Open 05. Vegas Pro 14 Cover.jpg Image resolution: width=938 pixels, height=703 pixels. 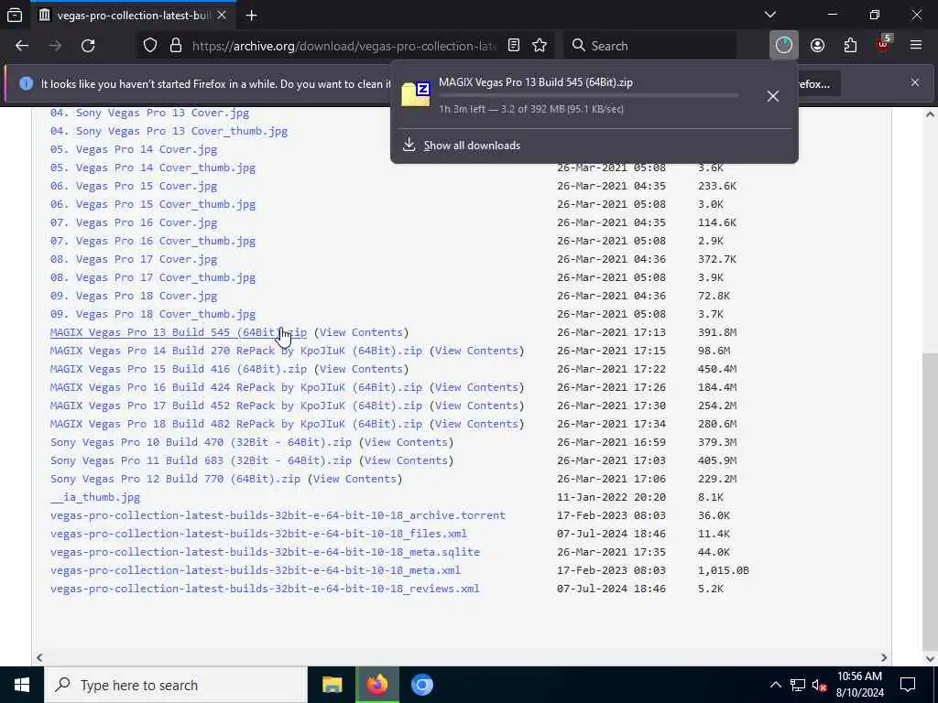(x=134, y=149)
